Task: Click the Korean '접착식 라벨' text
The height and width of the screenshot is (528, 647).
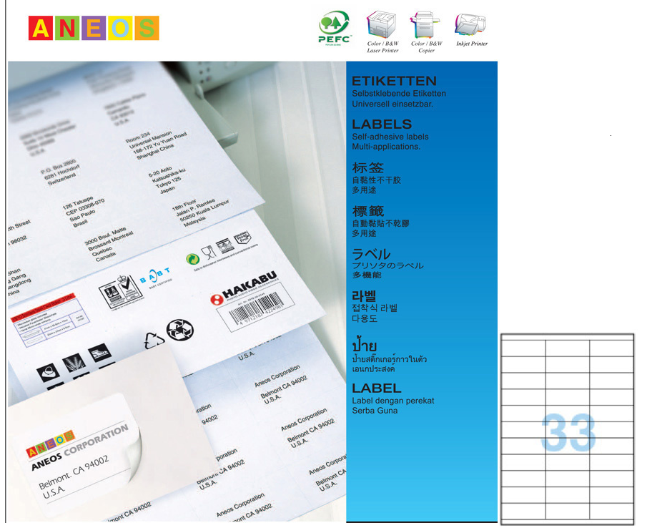Action: pos(374,308)
